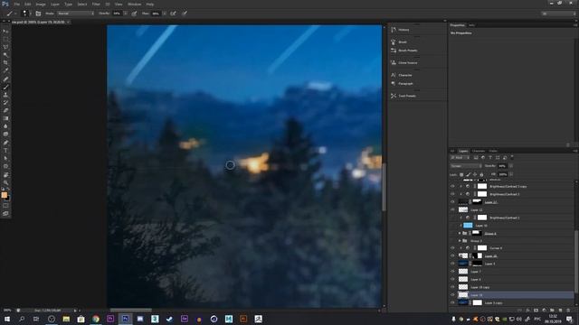Select the Type tool
Viewport: 579px width, 325px height.
coord(5,151)
